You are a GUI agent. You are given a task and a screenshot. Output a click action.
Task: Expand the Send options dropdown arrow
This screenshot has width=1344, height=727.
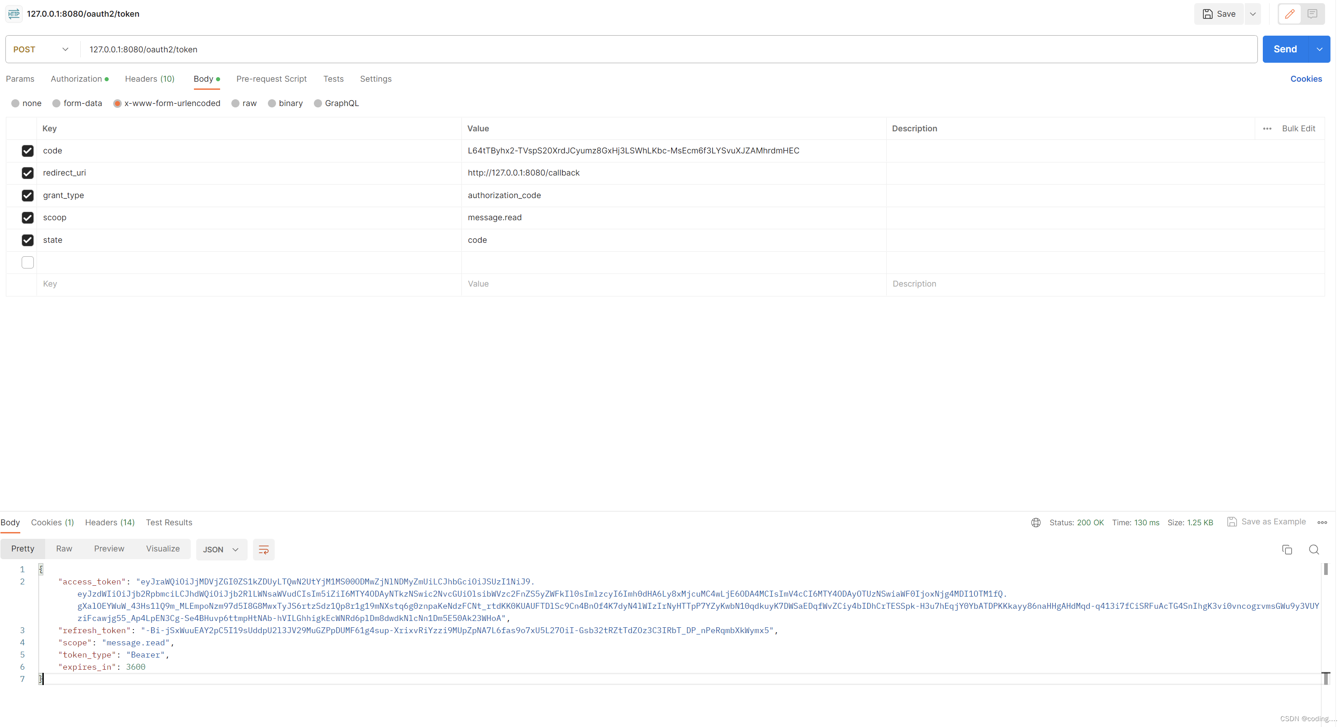(1319, 50)
